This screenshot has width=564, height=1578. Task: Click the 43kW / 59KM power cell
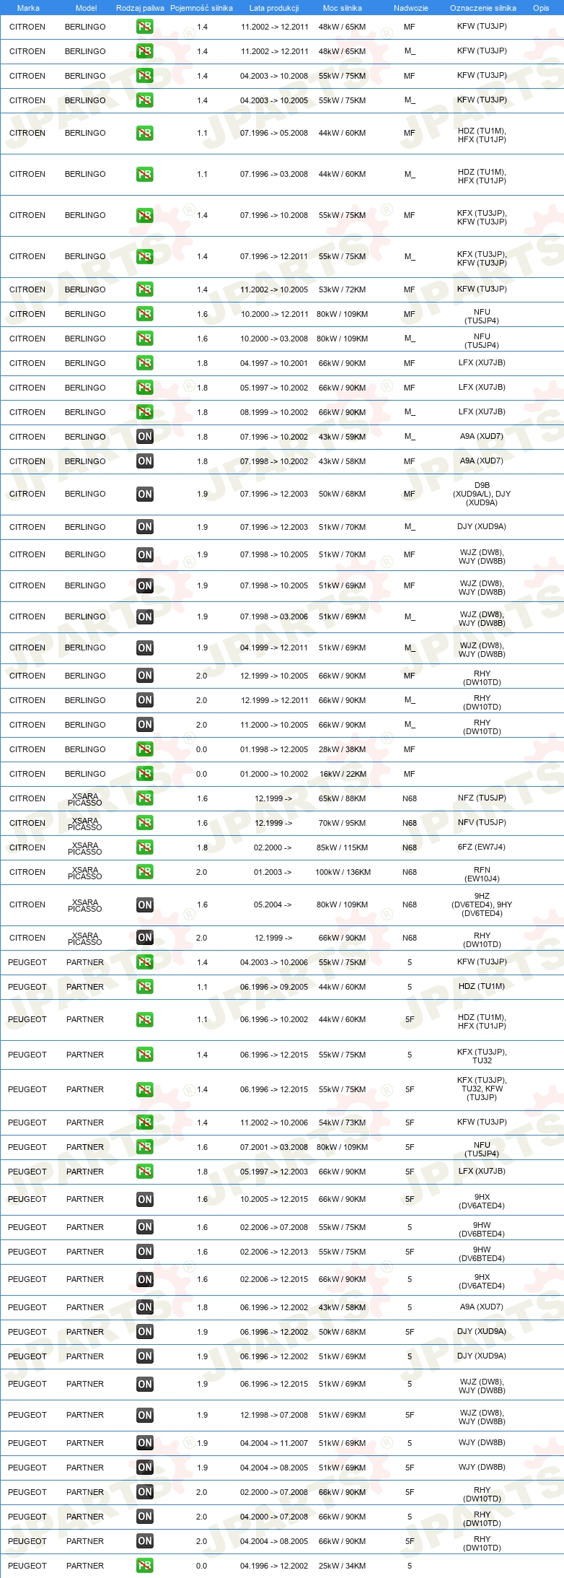pos(343,437)
